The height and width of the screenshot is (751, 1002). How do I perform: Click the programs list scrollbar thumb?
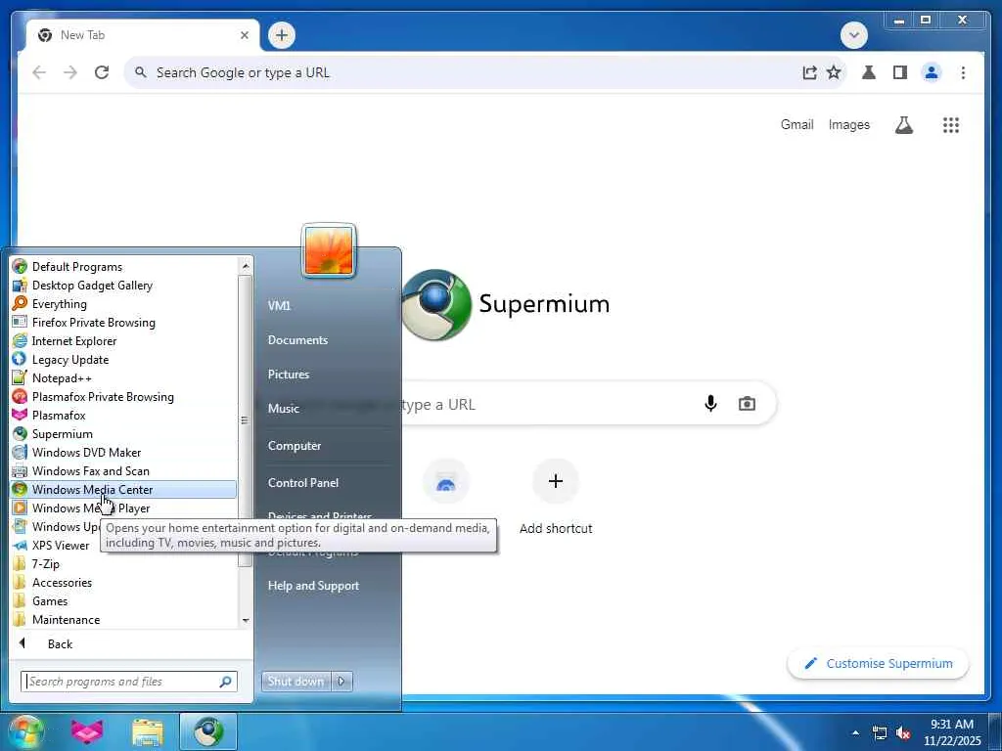245,420
